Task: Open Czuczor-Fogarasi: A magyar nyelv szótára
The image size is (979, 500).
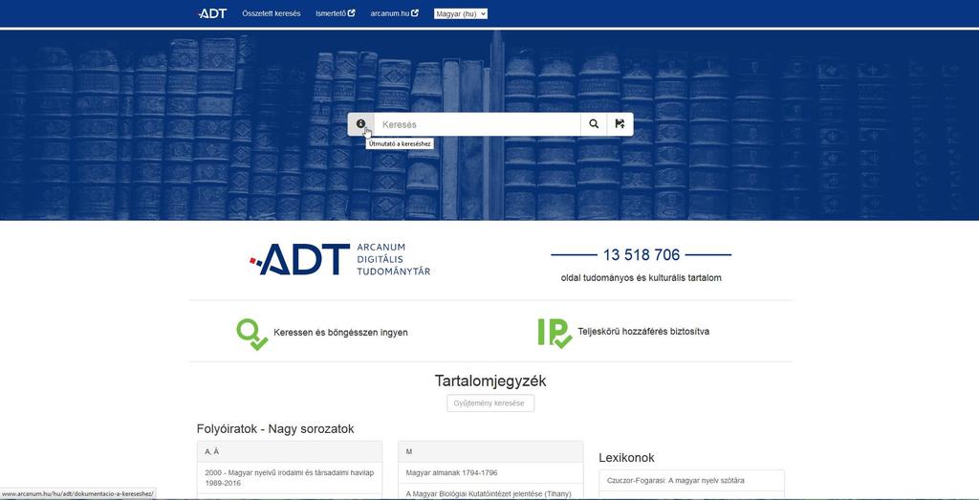Action: tap(692, 481)
